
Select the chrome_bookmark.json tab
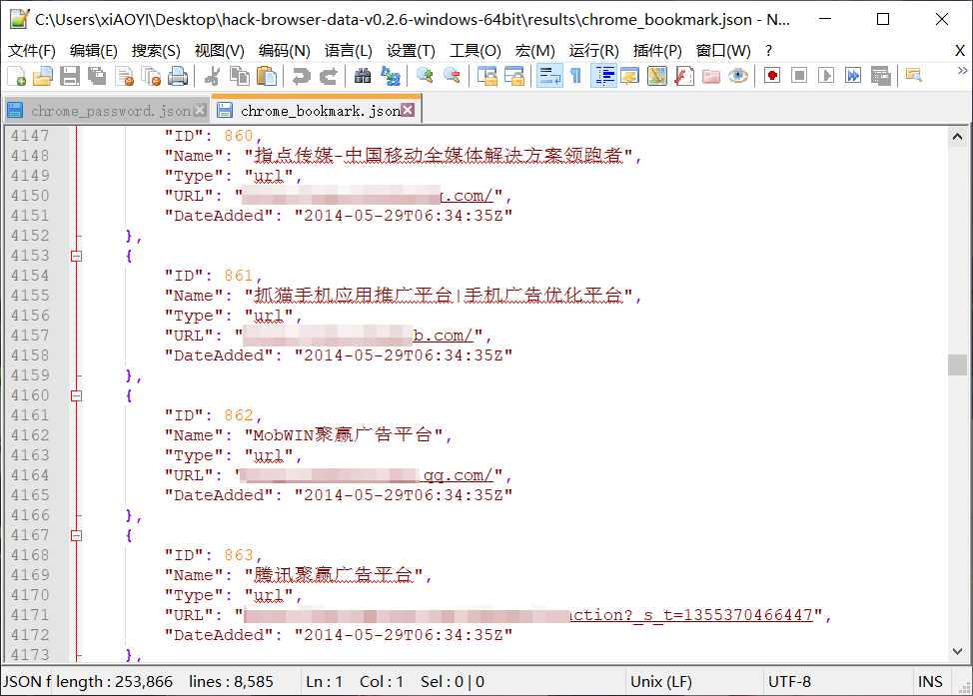[317, 109]
